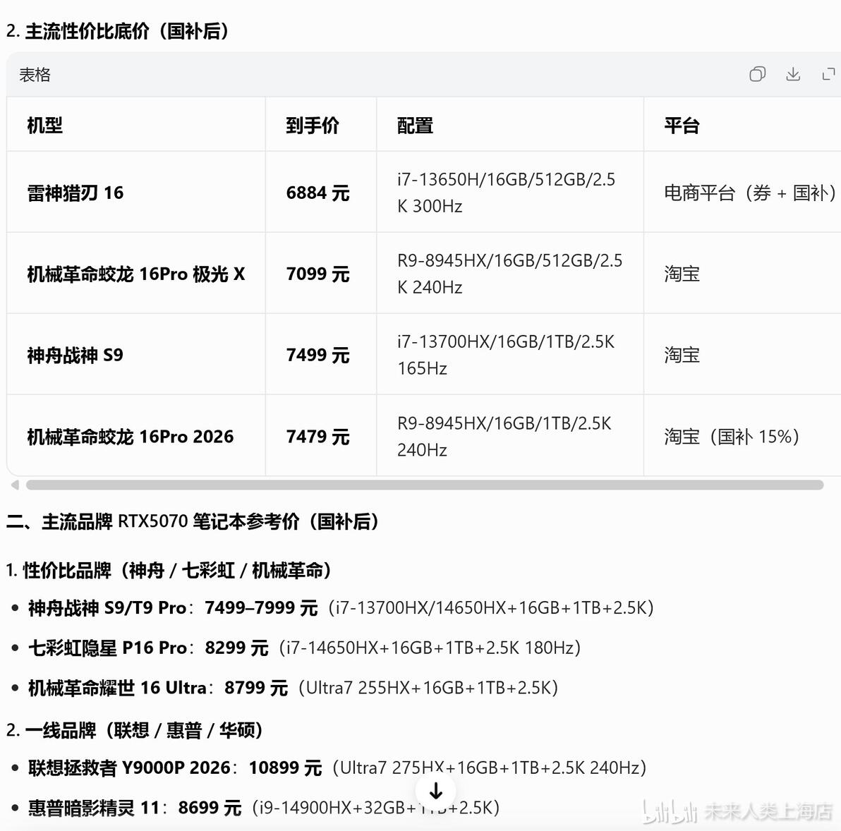841x831 pixels.
Task: Click subheading 2. 一线品牌（联想 / 惠普 / 华硕）
Action: [134, 729]
